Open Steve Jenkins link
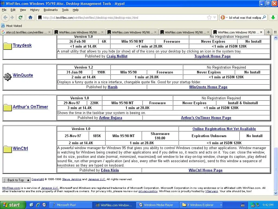The height and width of the screenshot is (209, 278). tap(72, 179)
